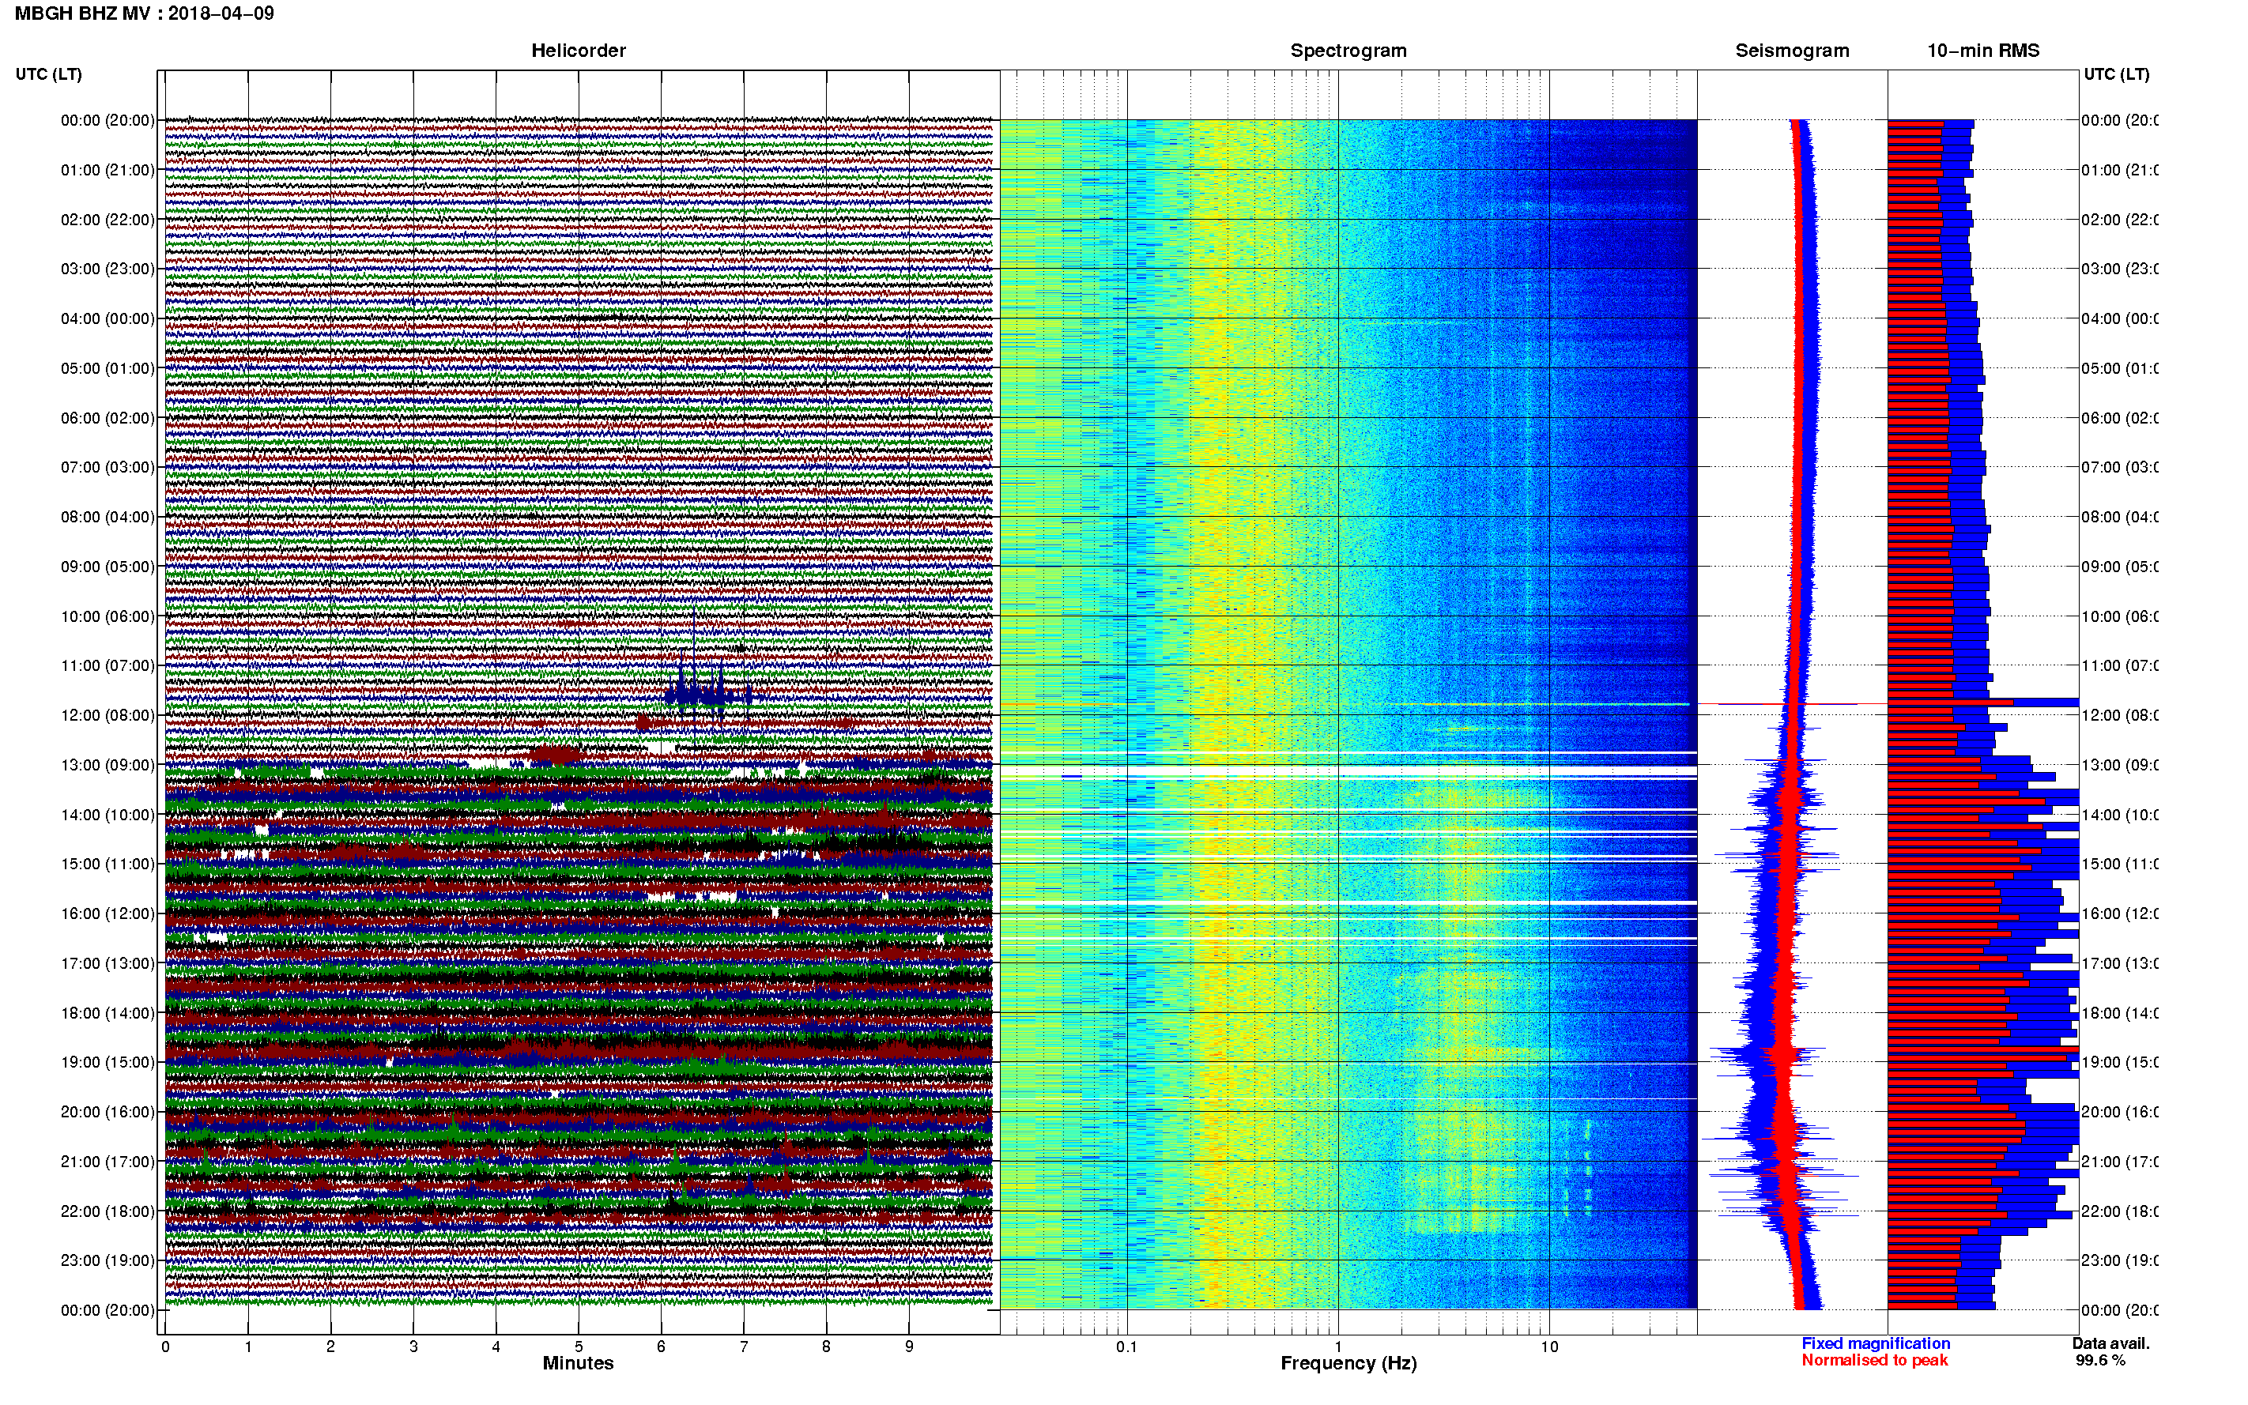Click the left time label "21:00 (17:00)"
The image size is (2248, 1405).
point(107,1162)
